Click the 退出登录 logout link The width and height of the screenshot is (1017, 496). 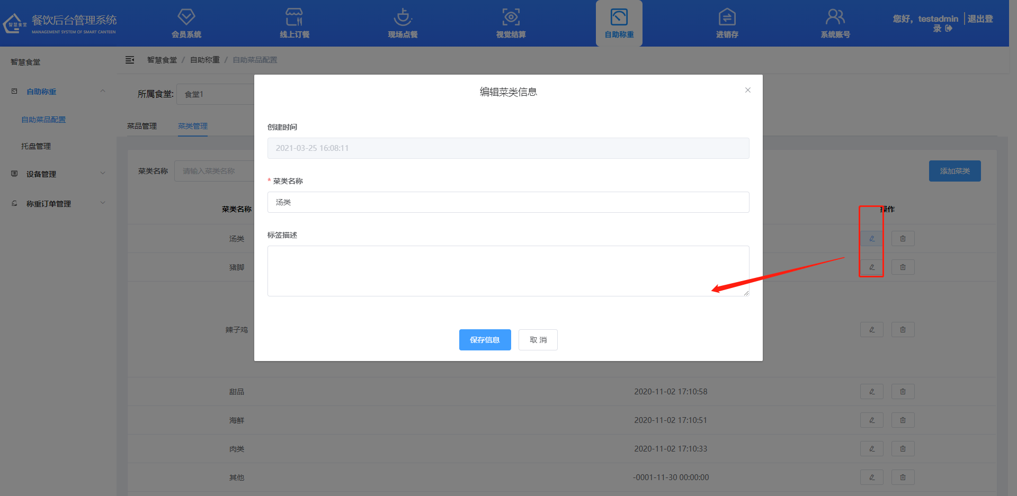pos(979,19)
